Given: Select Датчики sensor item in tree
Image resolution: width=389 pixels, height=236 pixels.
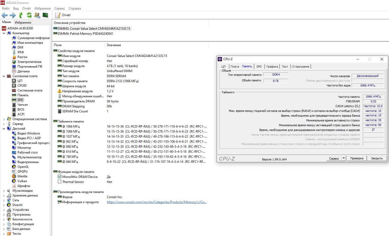Looking at the screenshot, I should (23, 71).
